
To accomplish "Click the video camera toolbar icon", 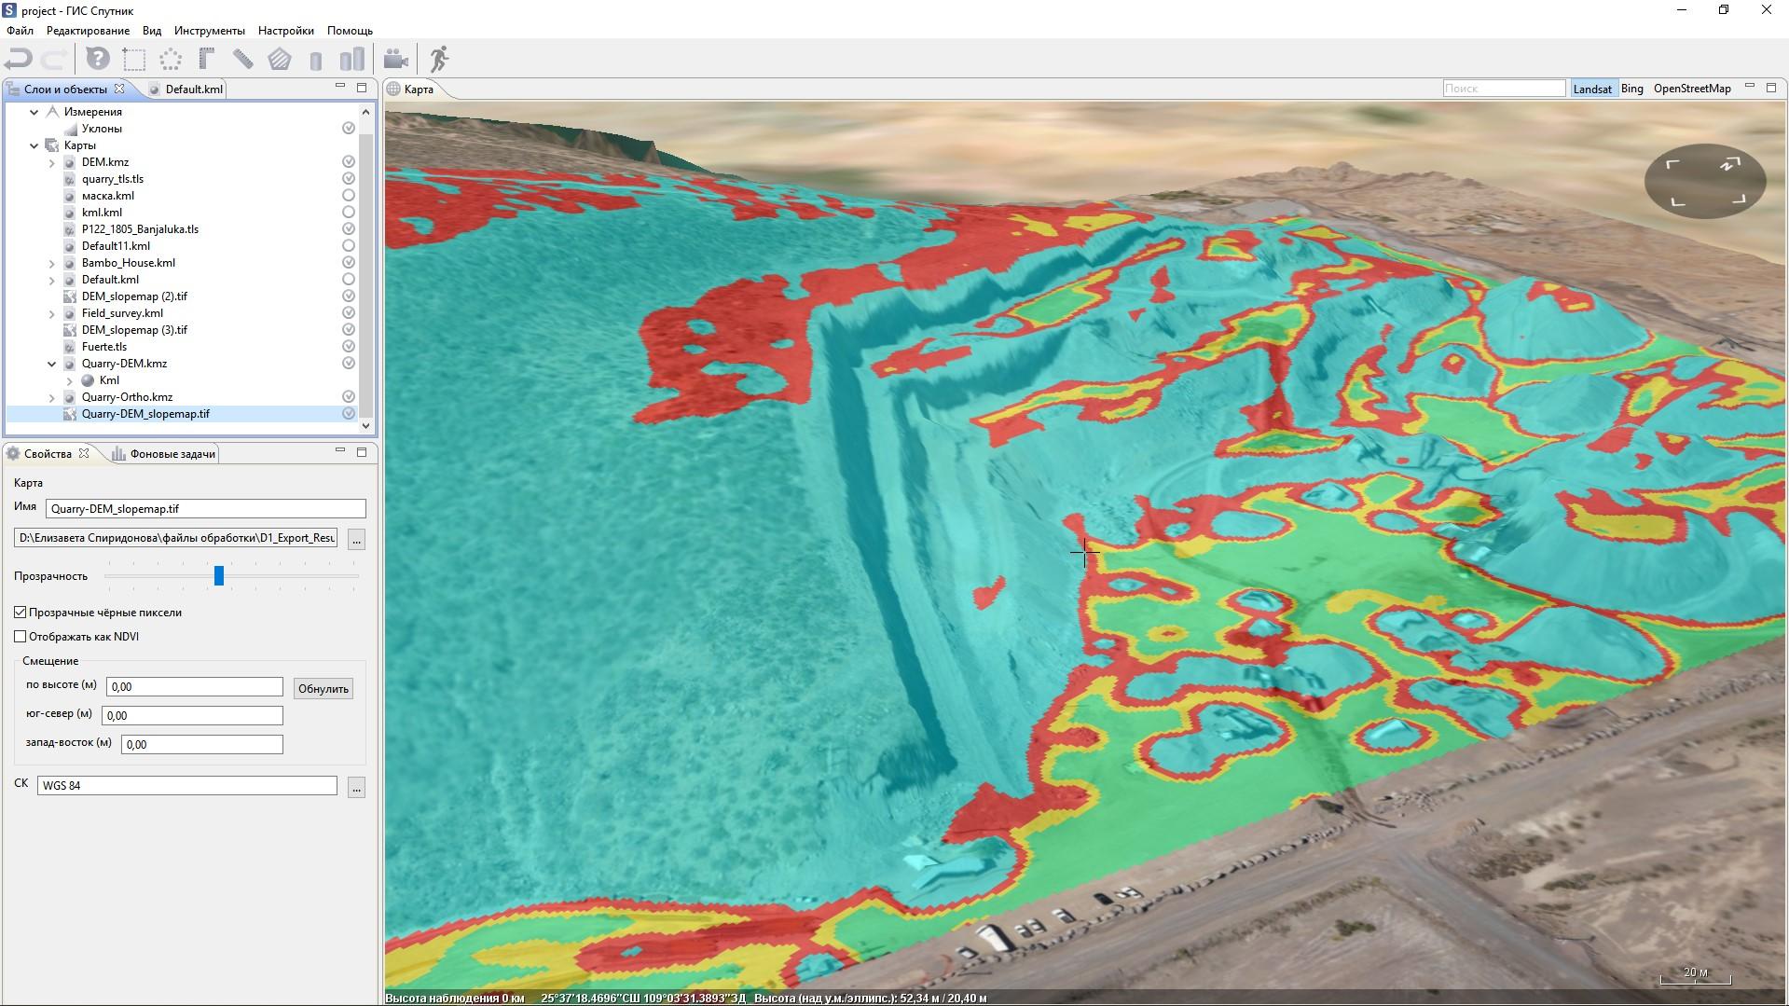I will click(x=396, y=60).
